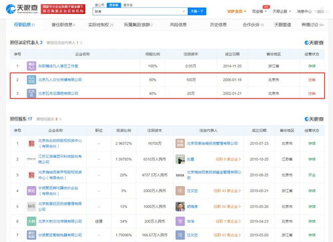Open the 所属集团/族群 tab

click(138, 25)
